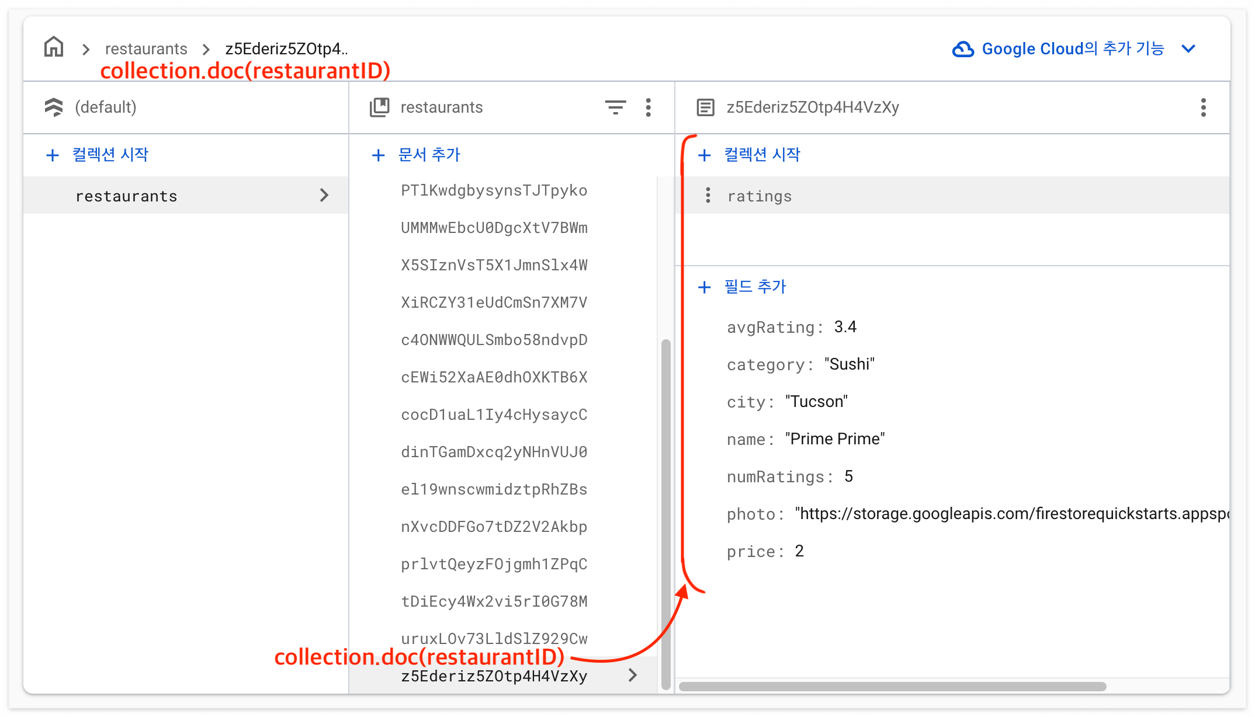Open filter icon in restaurants column

(x=615, y=107)
